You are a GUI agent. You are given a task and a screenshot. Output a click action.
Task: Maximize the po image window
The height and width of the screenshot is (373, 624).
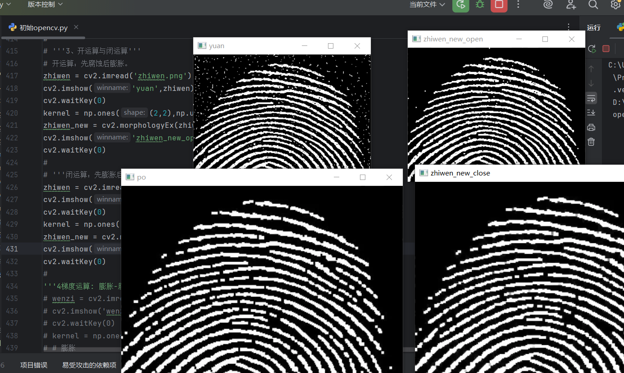tap(363, 177)
